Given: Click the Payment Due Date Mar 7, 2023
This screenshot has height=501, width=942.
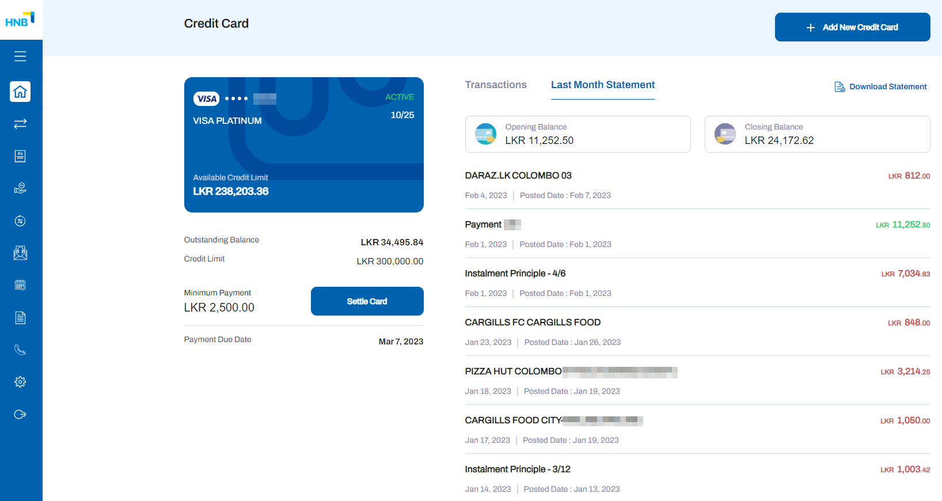Looking at the screenshot, I should point(401,341).
